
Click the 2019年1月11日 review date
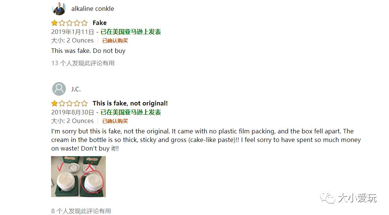pyautogui.click(x=73, y=32)
